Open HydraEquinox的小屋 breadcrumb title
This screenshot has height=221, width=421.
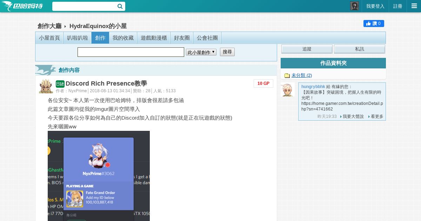(x=98, y=26)
